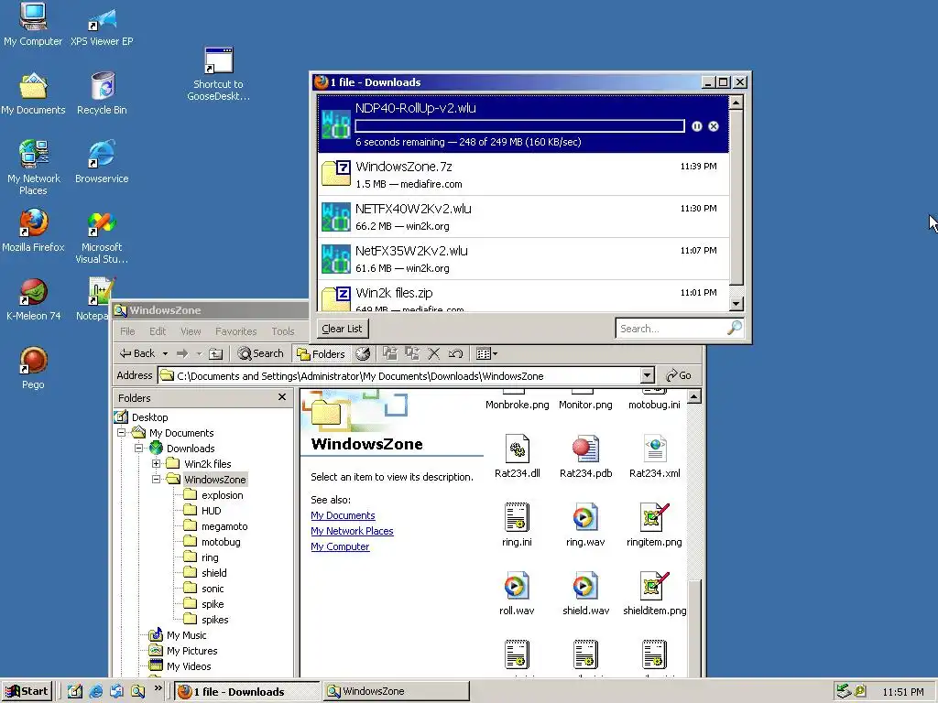Collapse the Downloads tree node
This screenshot has width=938, height=703.
point(139,448)
